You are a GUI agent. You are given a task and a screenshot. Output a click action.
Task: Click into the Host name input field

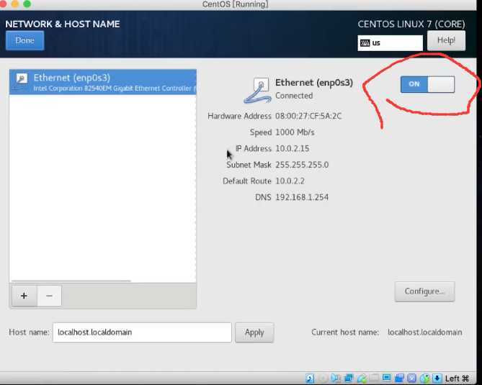tap(142, 332)
